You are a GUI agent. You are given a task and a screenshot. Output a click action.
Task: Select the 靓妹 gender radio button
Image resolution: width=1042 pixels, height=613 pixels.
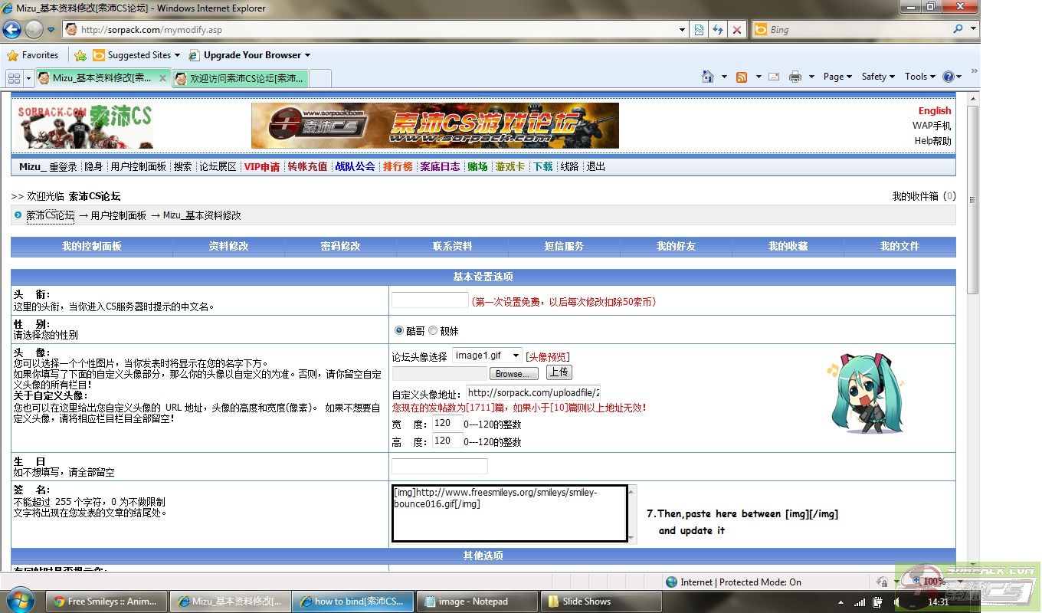(x=433, y=330)
